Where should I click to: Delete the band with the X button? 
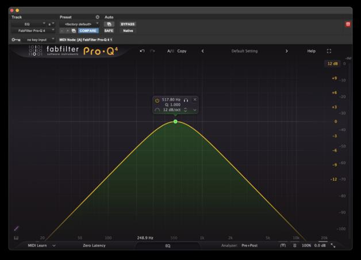[195, 99]
